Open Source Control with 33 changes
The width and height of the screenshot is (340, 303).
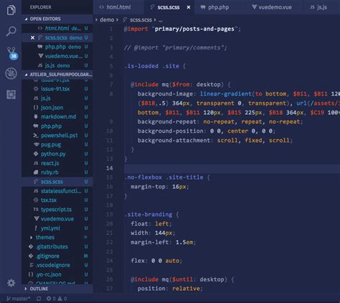11,53
